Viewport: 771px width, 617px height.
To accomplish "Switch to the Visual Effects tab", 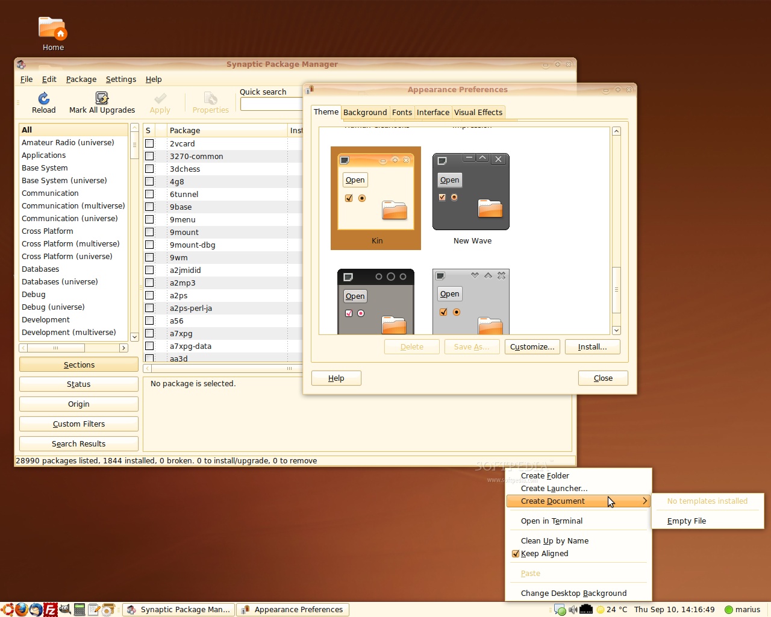I will click(x=478, y=112).
